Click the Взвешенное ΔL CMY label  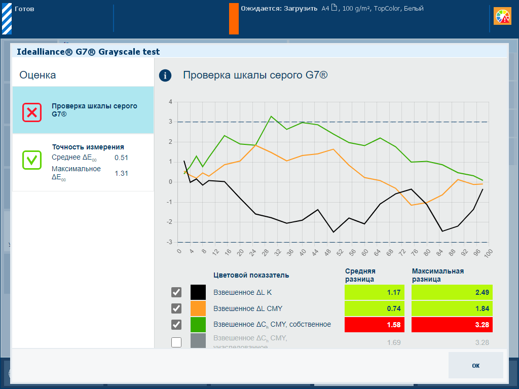248,308
